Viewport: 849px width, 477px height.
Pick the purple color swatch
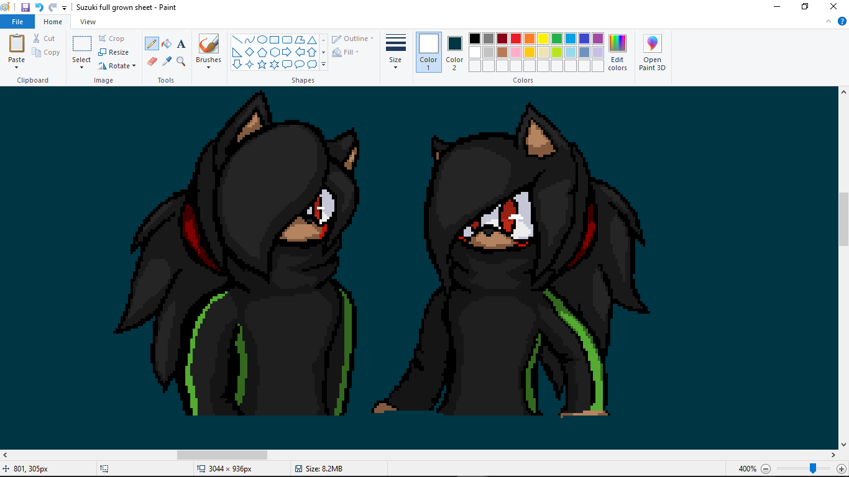click(598, 39)
